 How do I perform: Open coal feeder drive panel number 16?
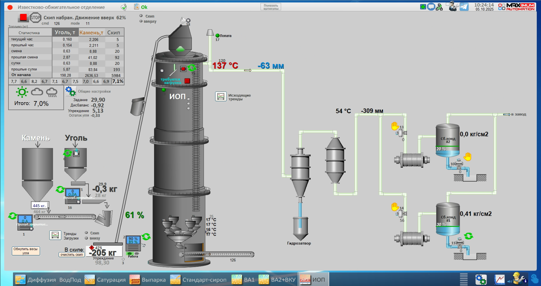coord(73,195)
